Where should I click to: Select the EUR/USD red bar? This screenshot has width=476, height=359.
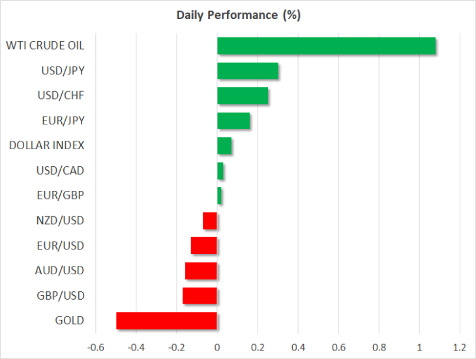click(x=204, y=246)
